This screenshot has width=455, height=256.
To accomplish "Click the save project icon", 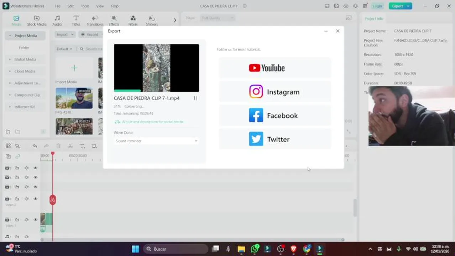I will 336,6.
